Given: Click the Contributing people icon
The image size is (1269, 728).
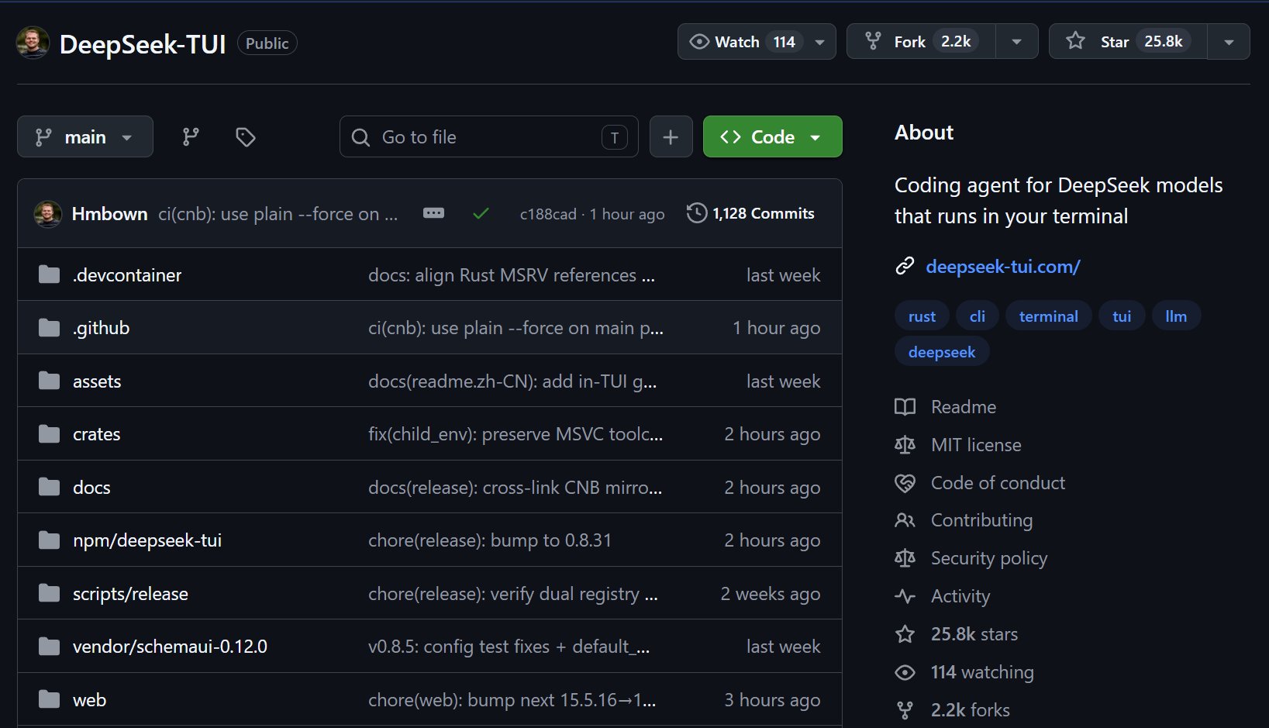Looking at the screenshot, I should coord(905,520).
